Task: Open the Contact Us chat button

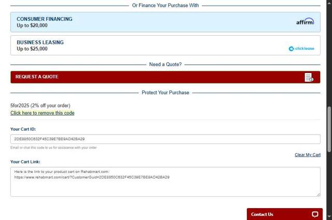Action: coord(285,214)
